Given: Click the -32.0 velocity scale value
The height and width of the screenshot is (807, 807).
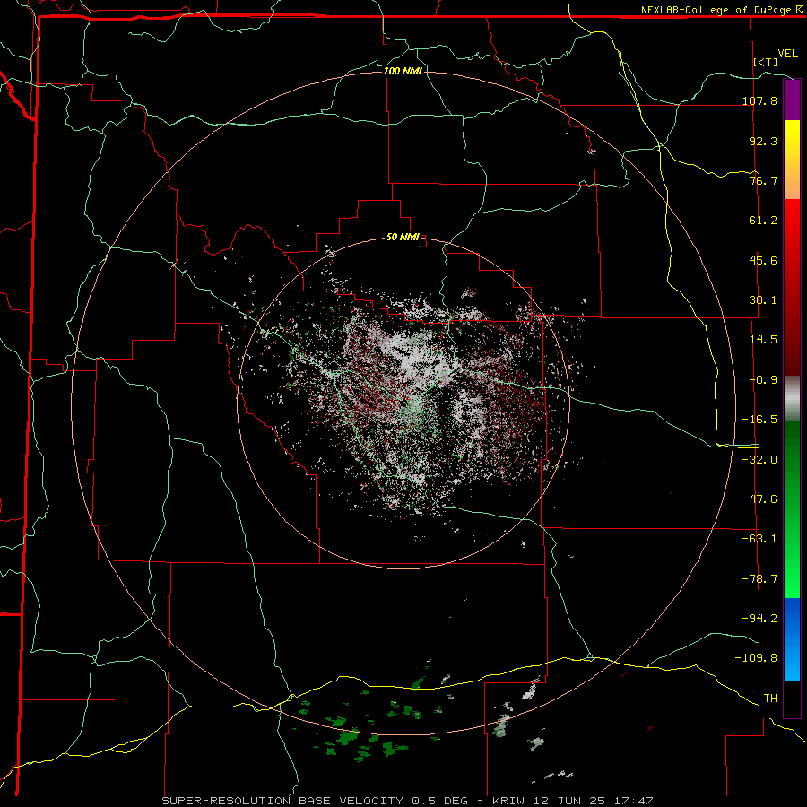Looking at the screenshot, I should pyautogui.click(x=759, y=460).
